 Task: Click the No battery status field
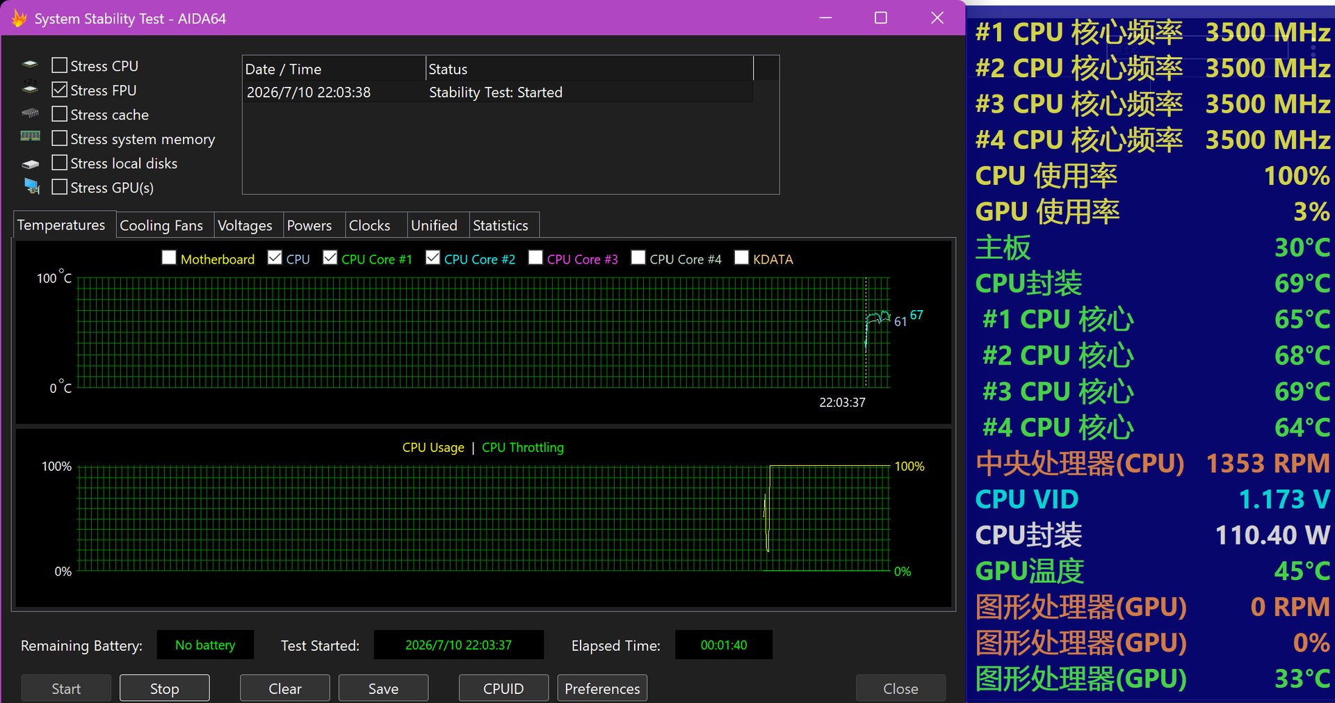click(x=205, y=645)
